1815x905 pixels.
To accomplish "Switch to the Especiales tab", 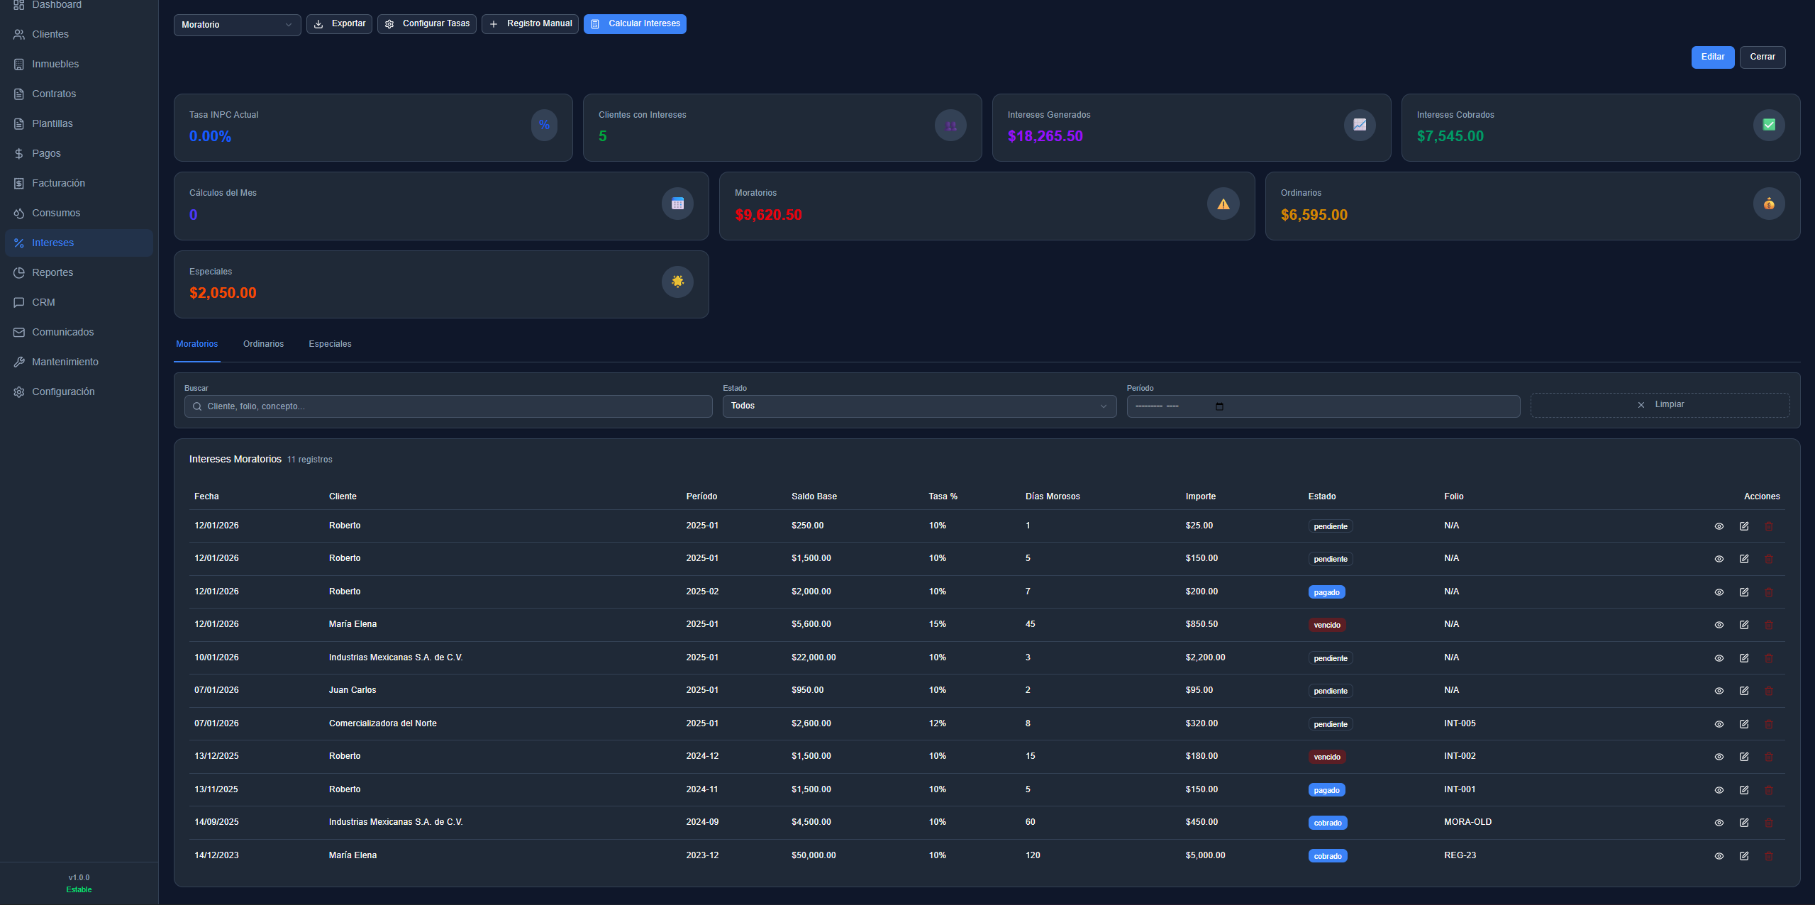I will (330, 344).
